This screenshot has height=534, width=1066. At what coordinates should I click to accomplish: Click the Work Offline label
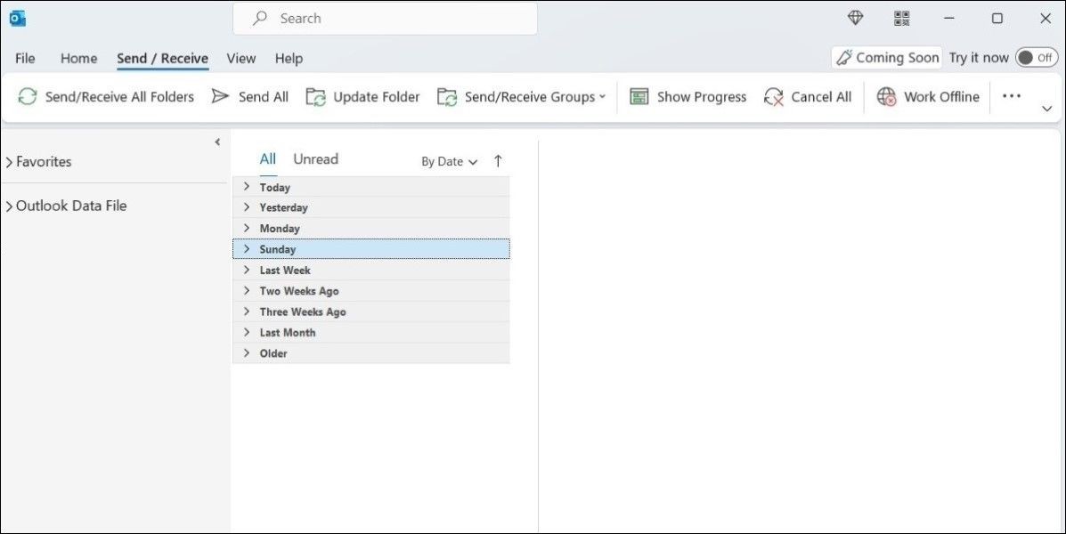[x=941, y=97]
